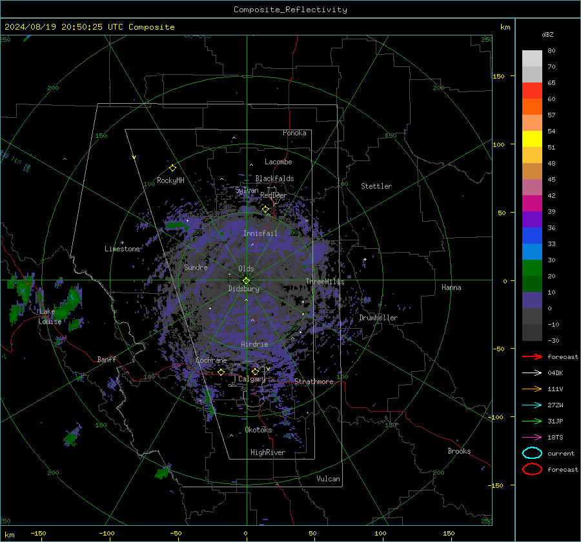
Task: Click the Calgary city label
Action: point(252,379)
